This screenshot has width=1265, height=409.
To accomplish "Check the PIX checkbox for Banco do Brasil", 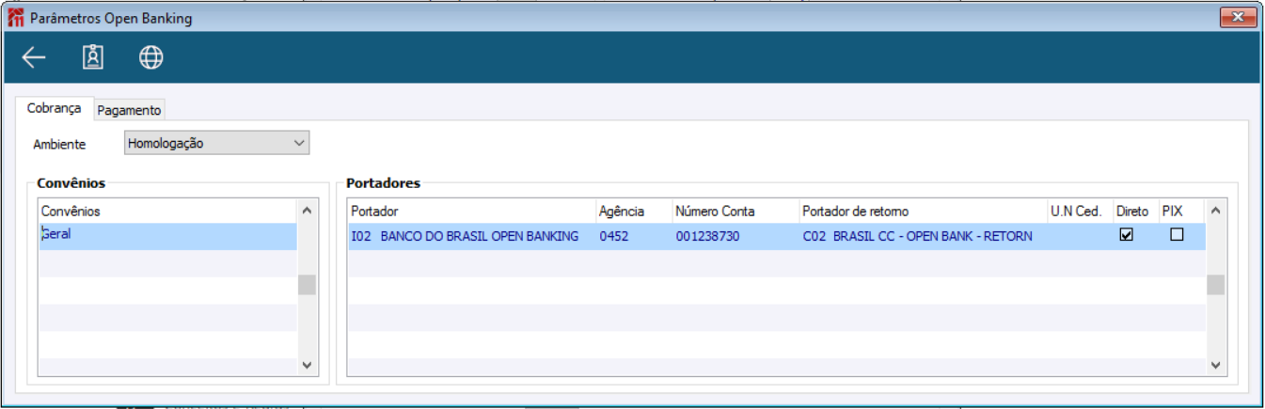I will [x=1177, y=236].
